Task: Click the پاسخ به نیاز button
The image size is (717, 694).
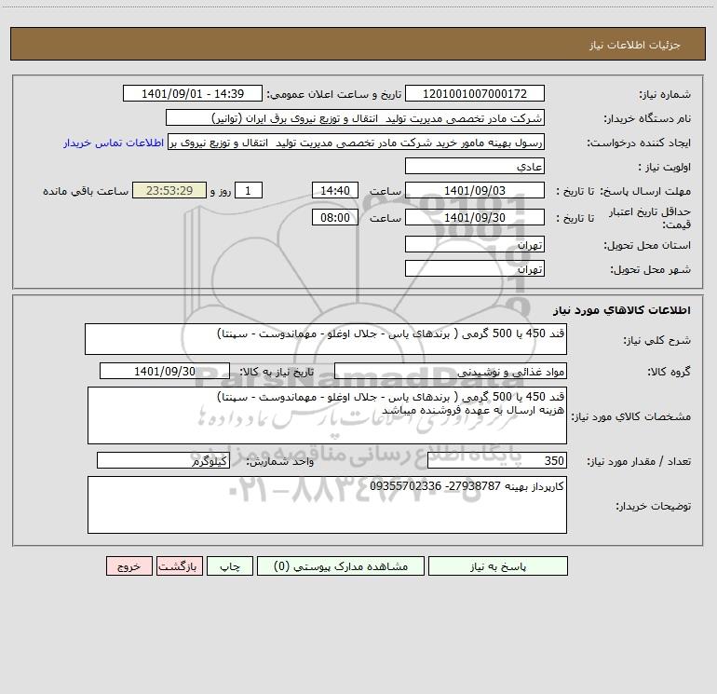Action: pos(498,566)
